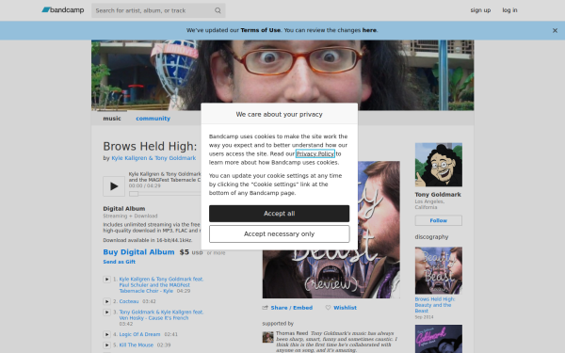The image size is (565, 353).
Task: Open the Terms of Use link in banner
Action: coord(260,30)
